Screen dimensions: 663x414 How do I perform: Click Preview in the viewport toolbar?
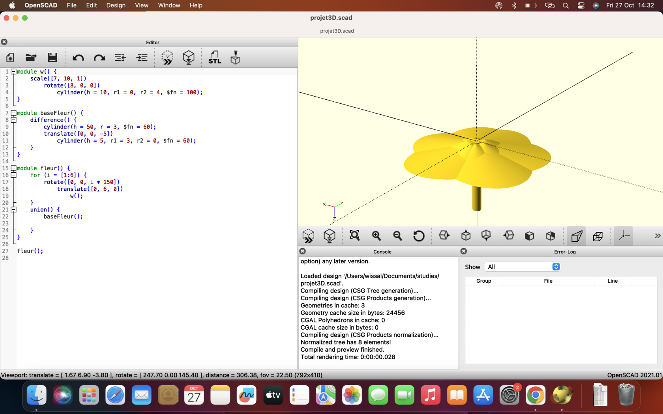point(308,236)
